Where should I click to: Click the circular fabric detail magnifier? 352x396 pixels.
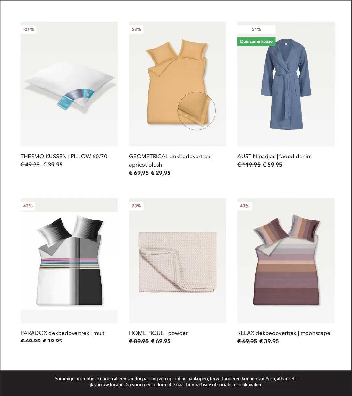196,111
